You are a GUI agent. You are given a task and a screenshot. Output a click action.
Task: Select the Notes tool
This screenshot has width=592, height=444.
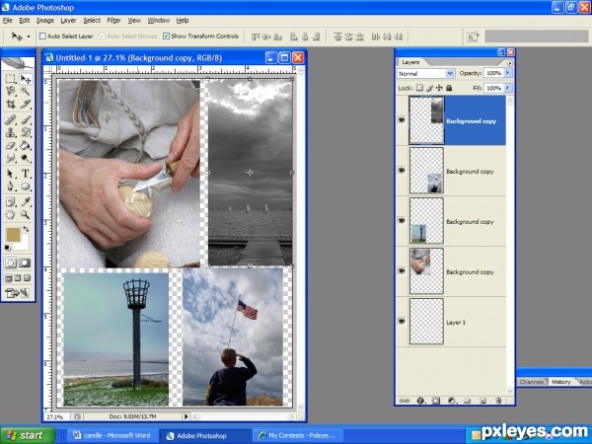[x=11, y=202]
